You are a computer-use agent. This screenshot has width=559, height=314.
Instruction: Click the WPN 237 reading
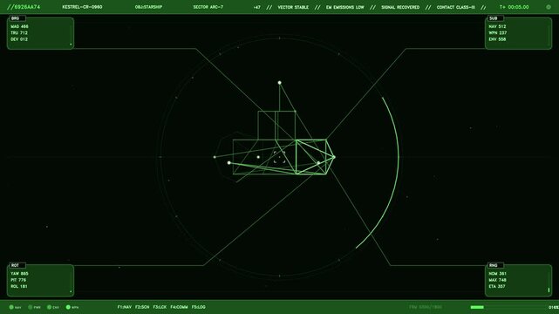(498, 33)
